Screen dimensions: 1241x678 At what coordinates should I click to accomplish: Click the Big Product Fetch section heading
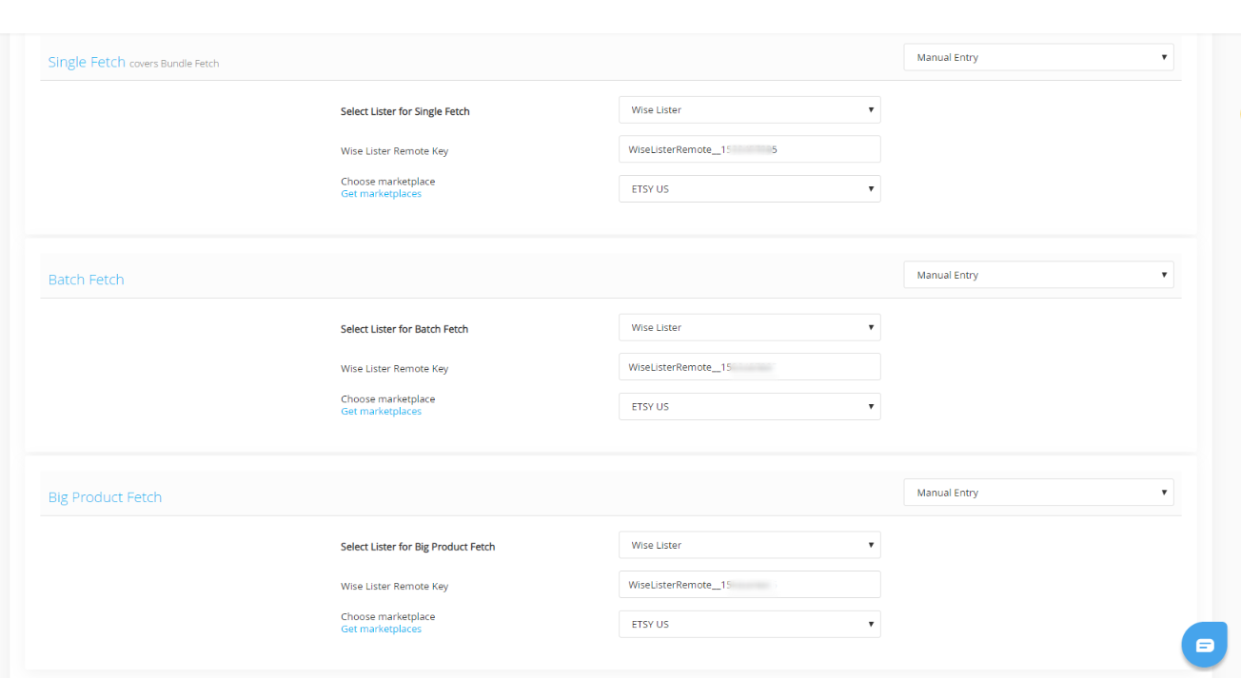[105, 497]
